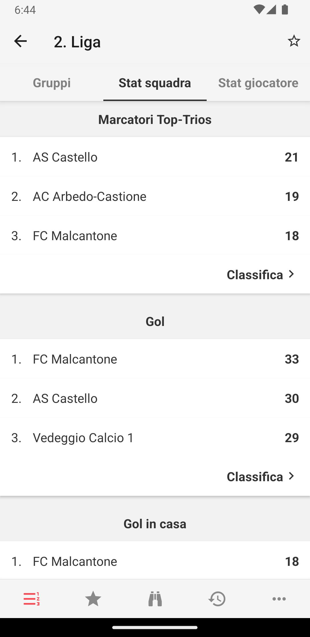Open FC Malcantone with 33 goals
This screenshot has width=310, height=637.
155,359
